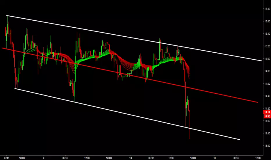Click the 14.60 price axis label

point(267,84)
